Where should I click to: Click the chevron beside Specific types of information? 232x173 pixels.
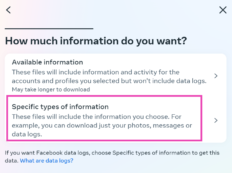(216, 120)
